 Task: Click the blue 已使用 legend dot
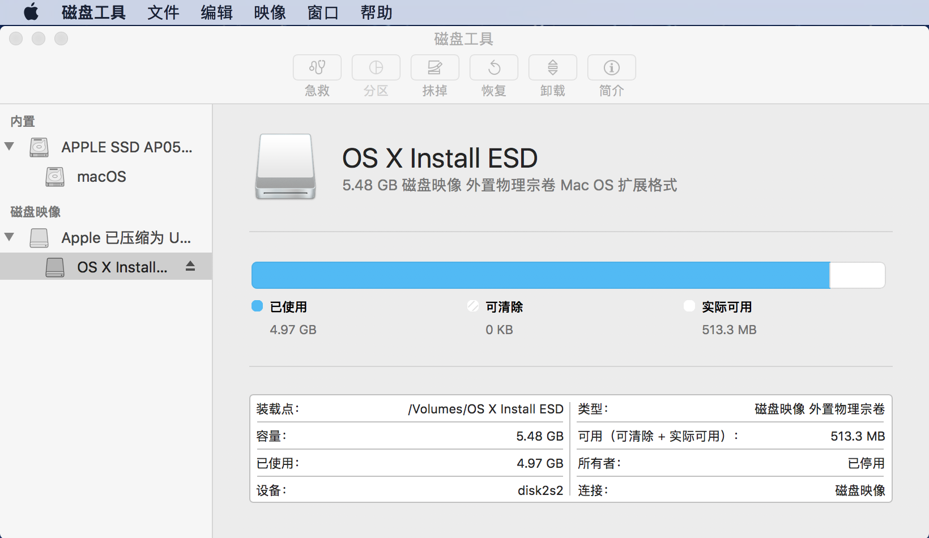click(x=257, y=306)
